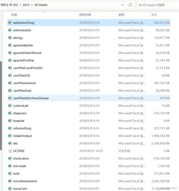
Task: Click the Excel icon beside the lab file
Action: pyautogui.click(x=10, y=144)
